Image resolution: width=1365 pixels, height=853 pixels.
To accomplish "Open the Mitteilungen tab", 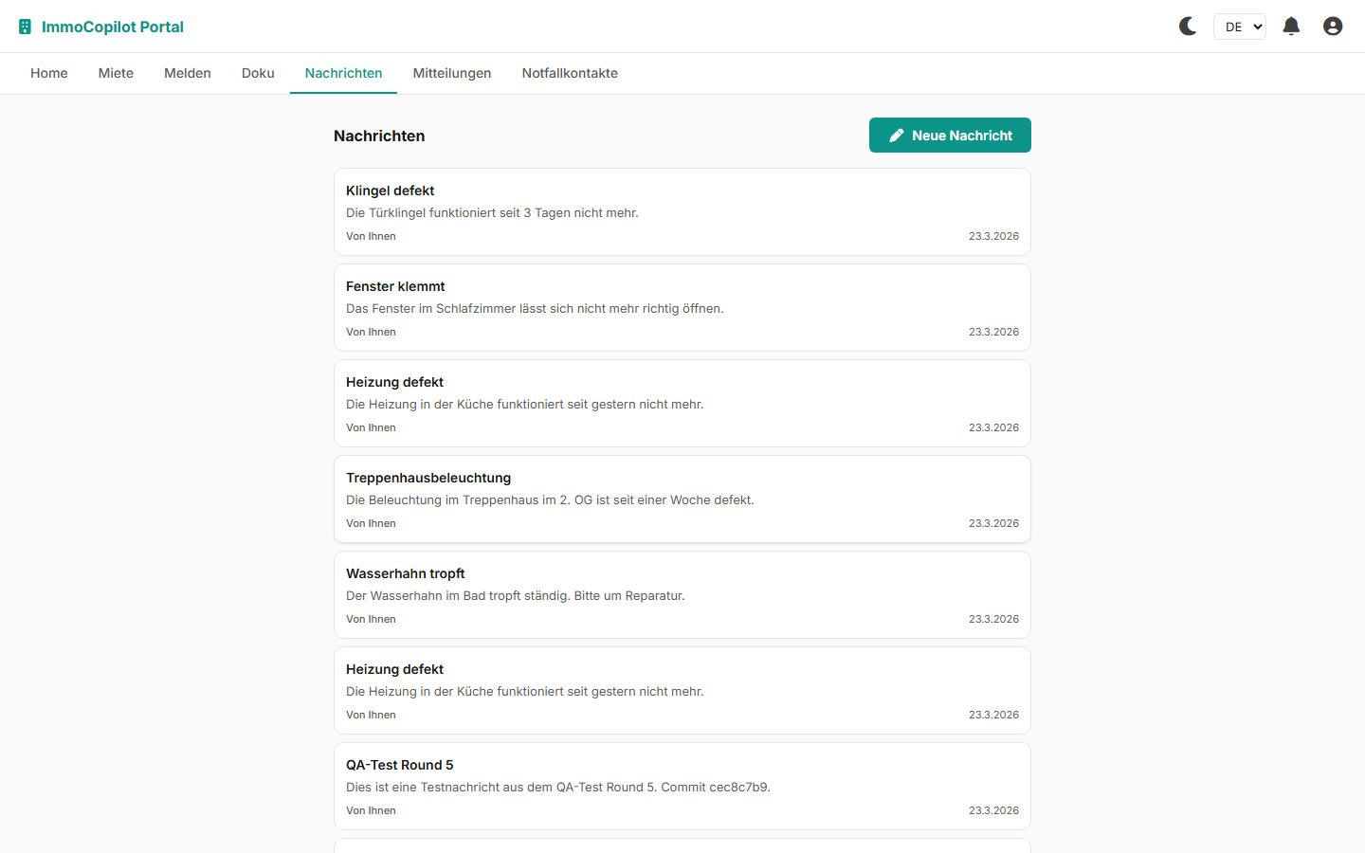I will 452,73.
